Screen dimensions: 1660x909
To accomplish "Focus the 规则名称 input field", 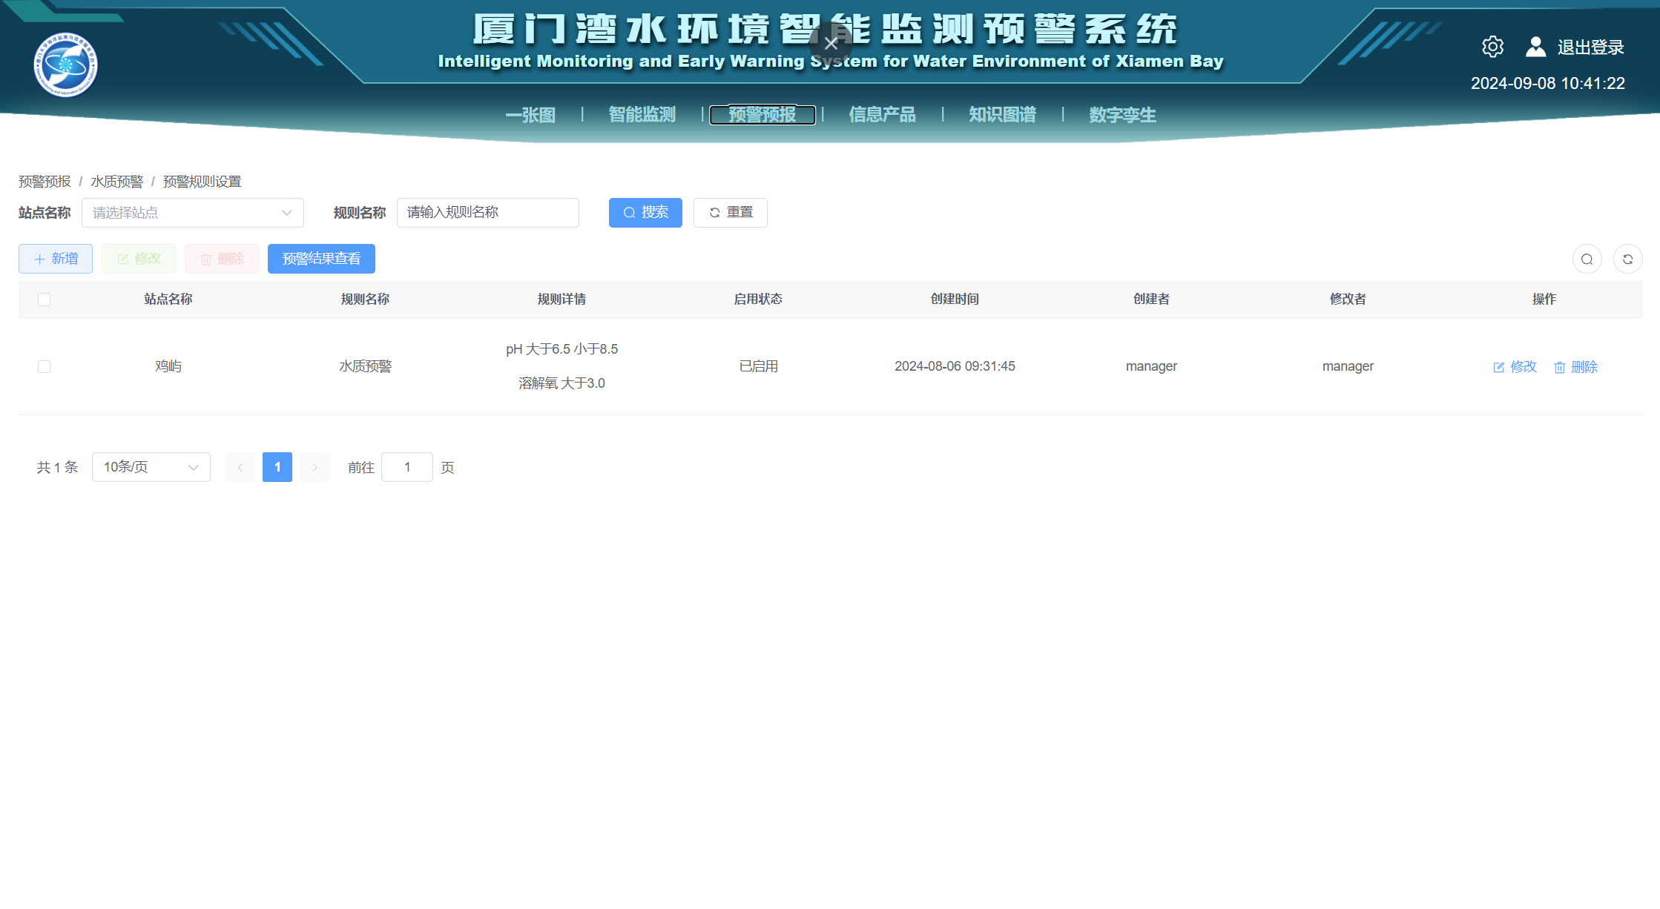I will click(x=487, y=213).
